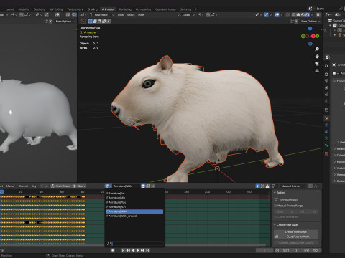Click the action list search field
This screenshot has height=258, width=345.
pos(137,243)
